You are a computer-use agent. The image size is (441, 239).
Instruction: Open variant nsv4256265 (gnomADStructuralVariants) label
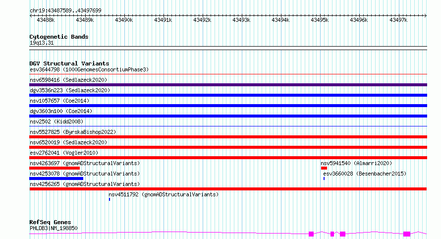(85, 184)
